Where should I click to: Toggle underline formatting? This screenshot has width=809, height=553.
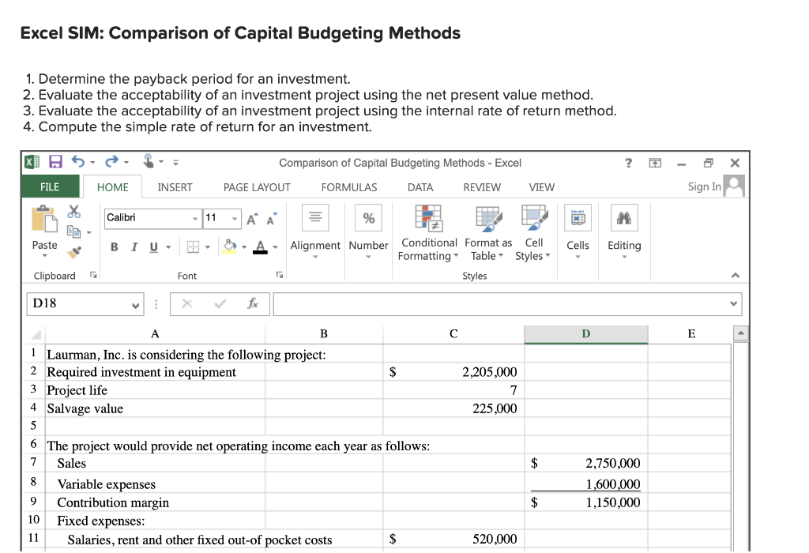pos(152,246)
